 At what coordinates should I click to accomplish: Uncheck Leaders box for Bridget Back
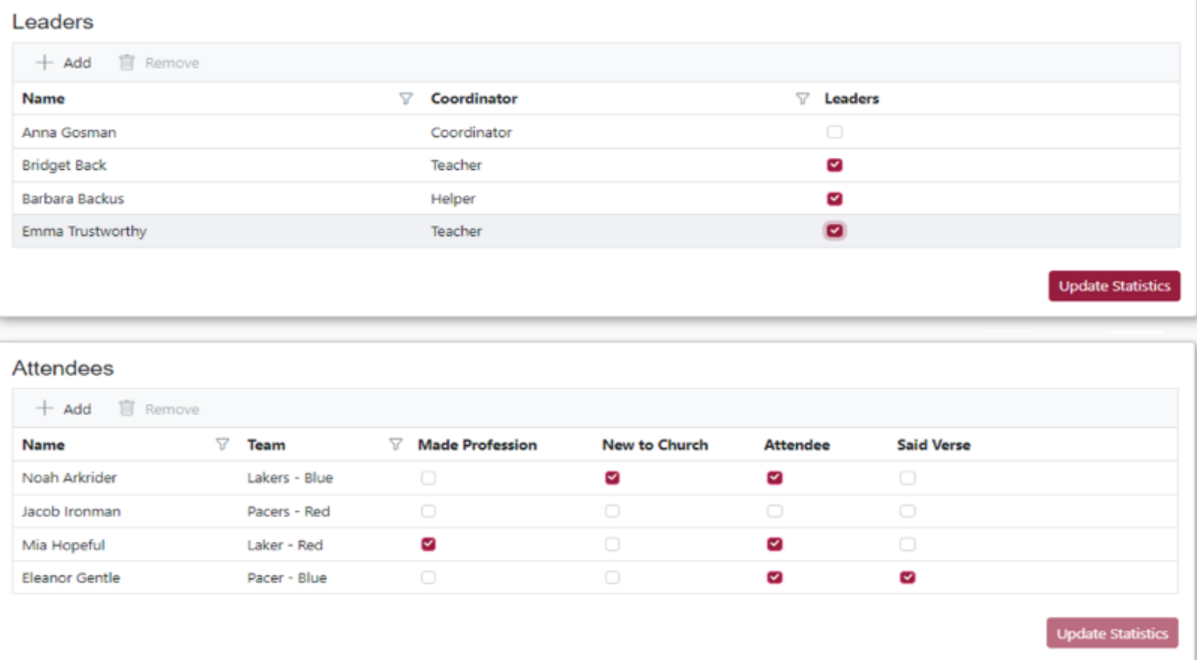[834, 165]
